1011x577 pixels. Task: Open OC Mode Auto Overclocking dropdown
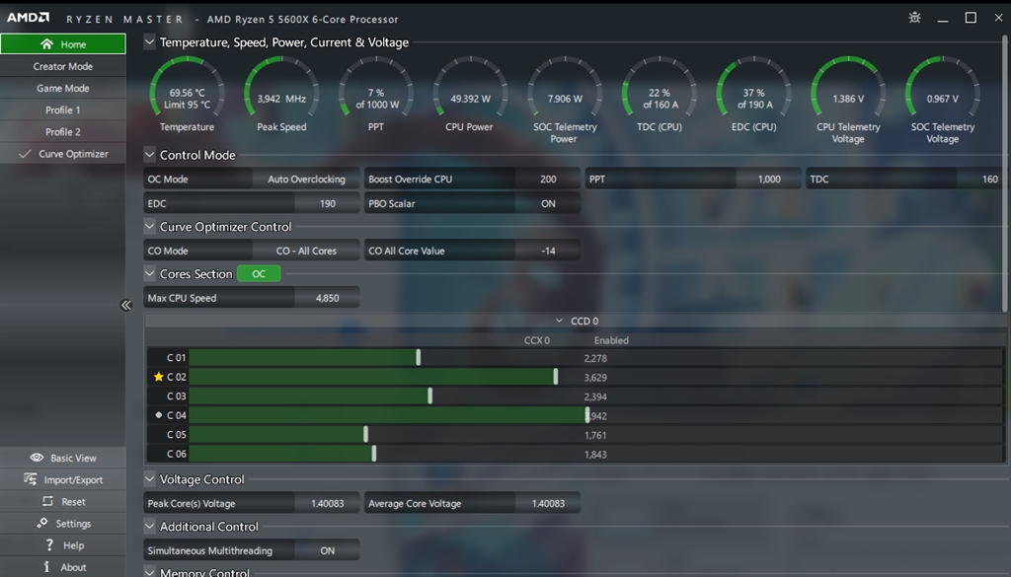[x=306, y=180]
